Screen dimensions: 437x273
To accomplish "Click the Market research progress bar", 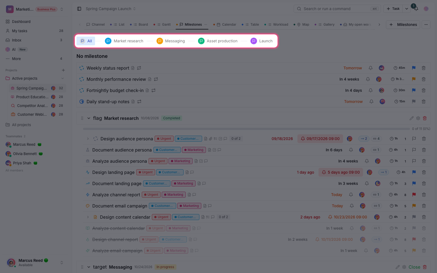I will [x=246, y=129].
